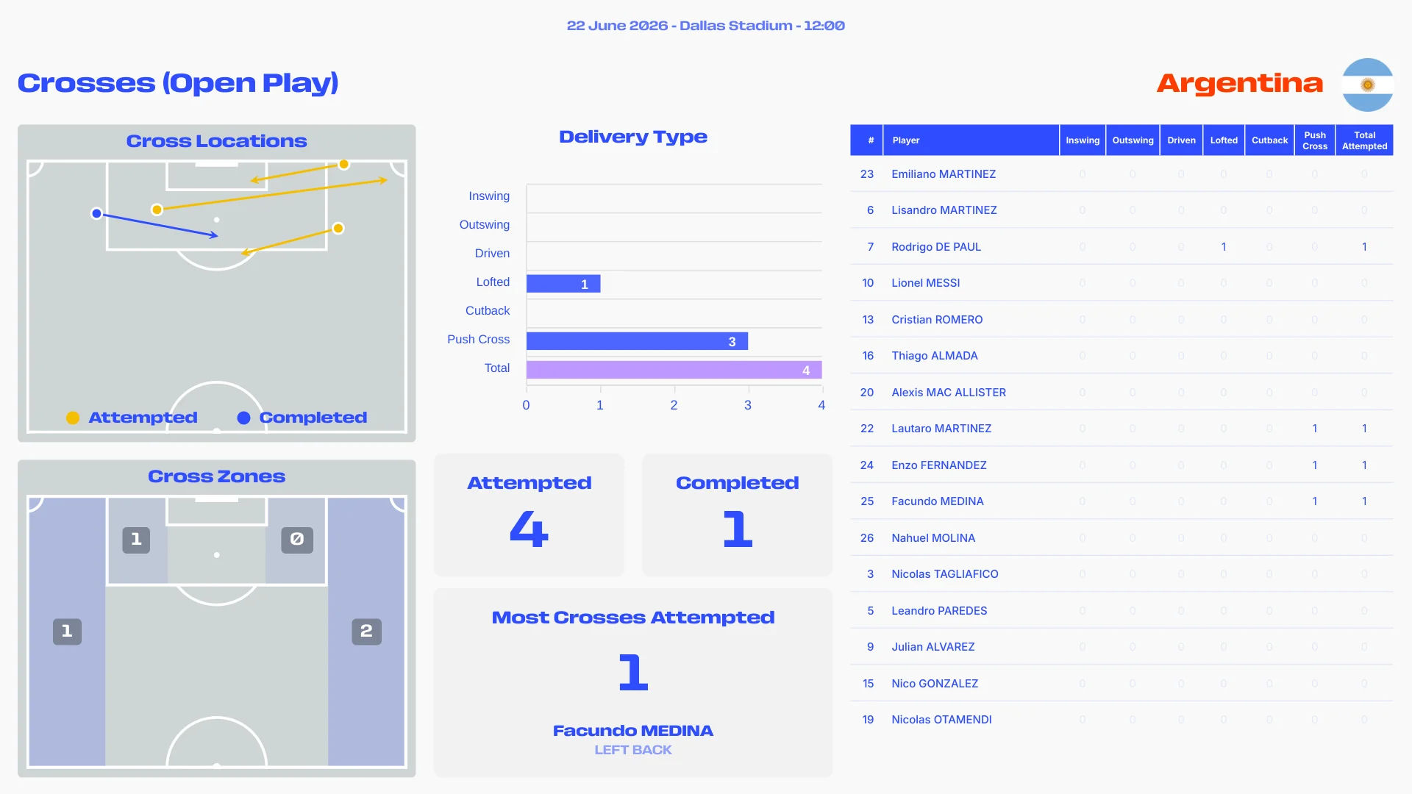
Task: Click the blue completed cross start marker on the pitch
Action: click(x=96, y=213)
